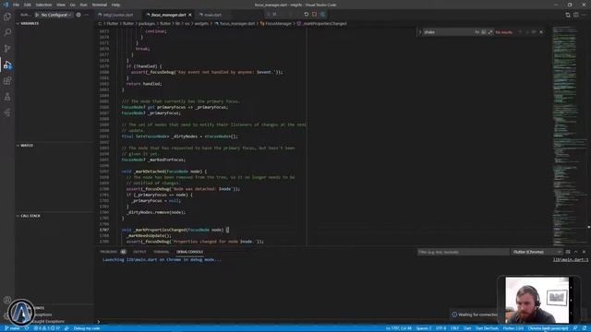The image size is (591, 332).
Task: Click the errors and warnings status count
Action: click(47, 328)
